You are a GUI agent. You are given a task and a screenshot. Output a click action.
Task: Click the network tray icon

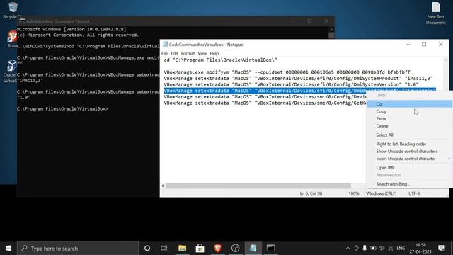(x=390, y=249)
